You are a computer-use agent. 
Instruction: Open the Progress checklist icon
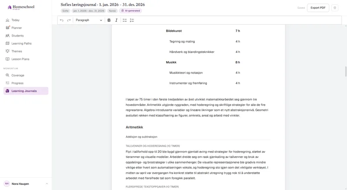pos(7,83)
